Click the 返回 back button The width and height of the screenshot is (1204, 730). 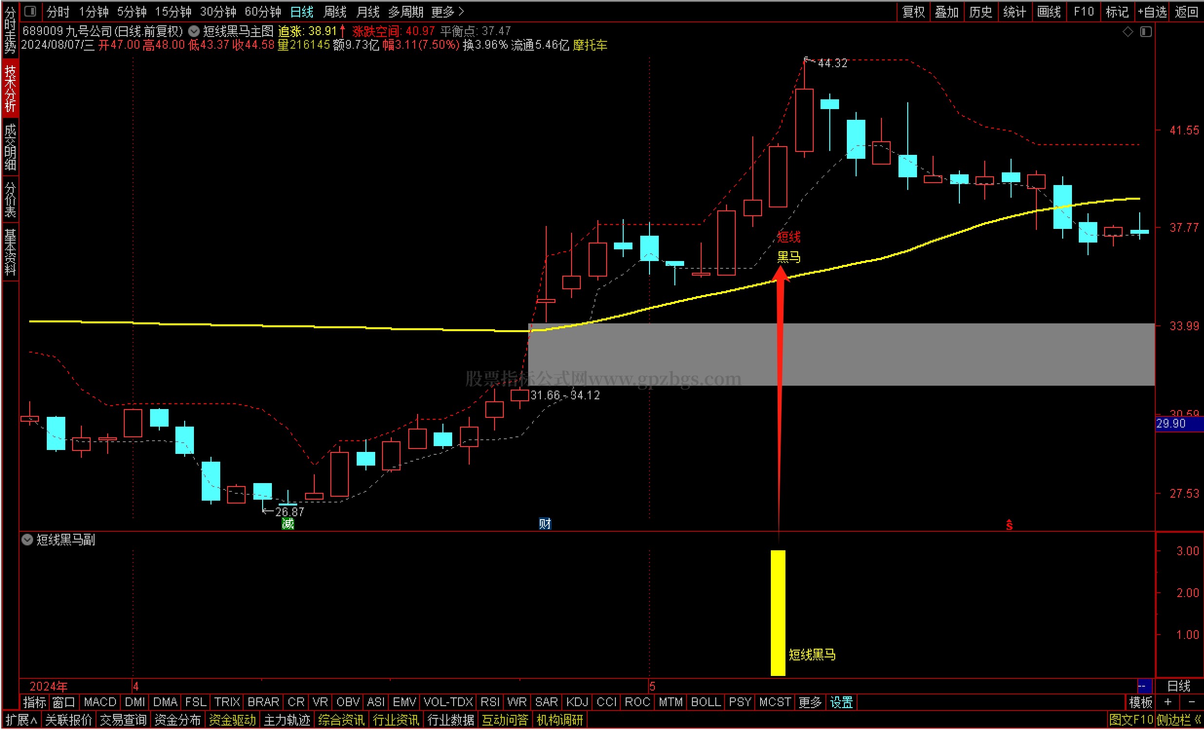click(1186, 11)
